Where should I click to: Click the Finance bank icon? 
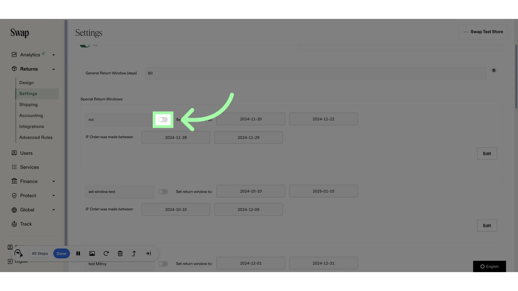[x=14, y=181]
